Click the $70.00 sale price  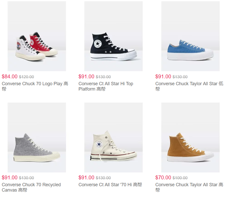(163, 178)
